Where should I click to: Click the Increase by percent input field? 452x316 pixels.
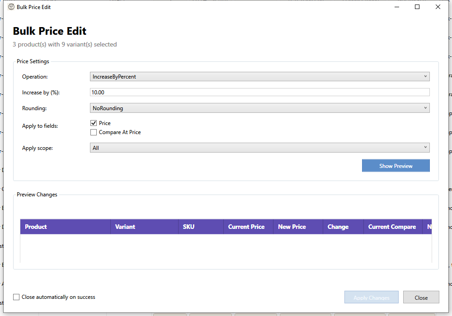click(259, 92)
